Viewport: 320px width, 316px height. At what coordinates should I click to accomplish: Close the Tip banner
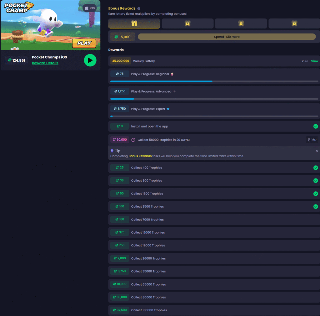tap(317, 151)
